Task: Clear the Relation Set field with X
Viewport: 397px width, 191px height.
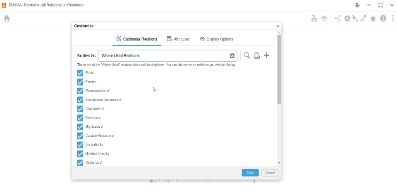Action: click(232, 56)
